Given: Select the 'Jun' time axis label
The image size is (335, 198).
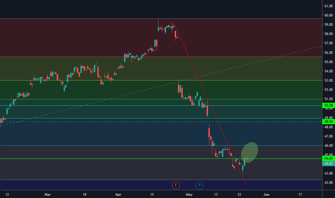Looking at the screenshot, I should pos(266,194).
